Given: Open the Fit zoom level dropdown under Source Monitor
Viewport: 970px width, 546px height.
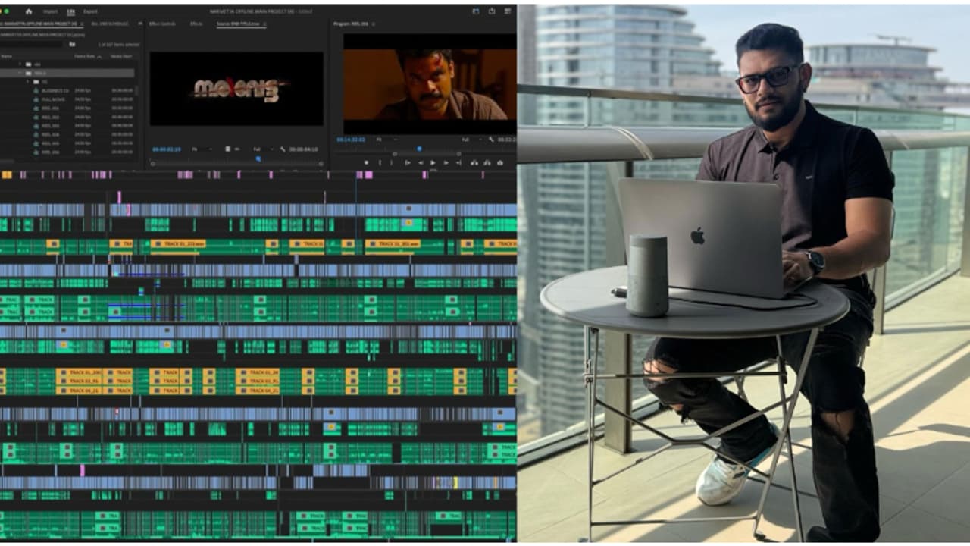Looking at the screenshot, I should (x=210, y=149).
